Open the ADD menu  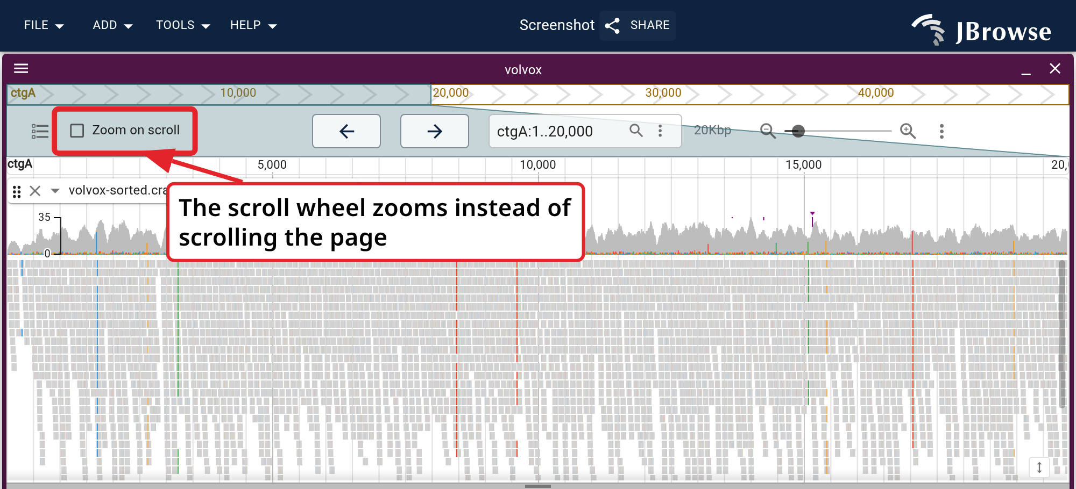[x=112, y=25]
